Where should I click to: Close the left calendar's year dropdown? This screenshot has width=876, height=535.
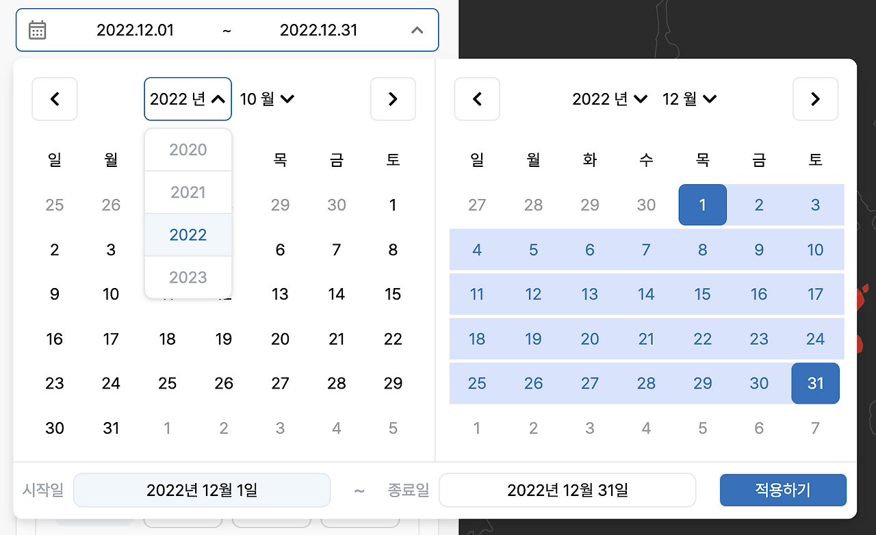pos(188,99)
